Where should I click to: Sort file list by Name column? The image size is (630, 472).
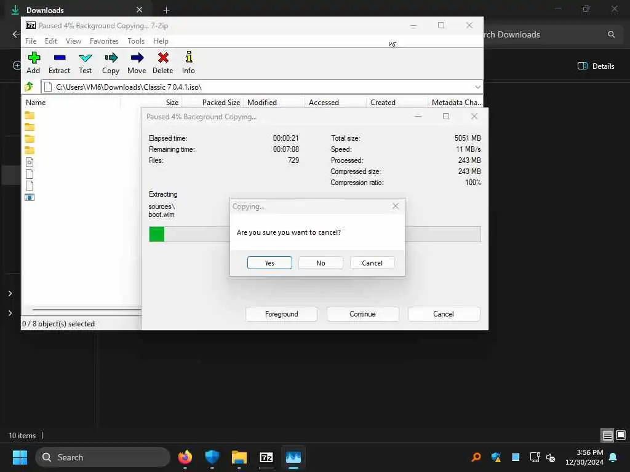point(36,103)
